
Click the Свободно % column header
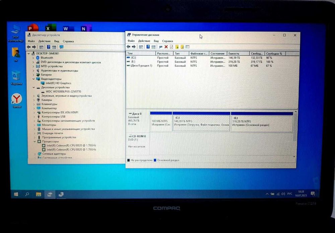click(275, 53)
